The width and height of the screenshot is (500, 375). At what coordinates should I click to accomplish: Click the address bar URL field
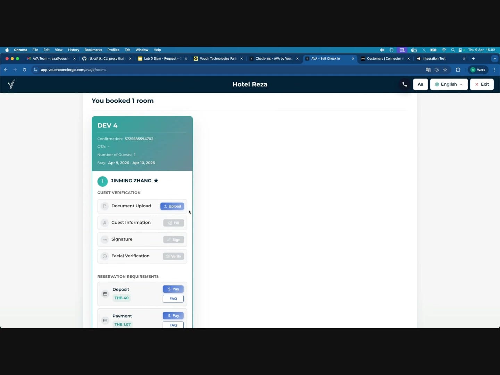coord(139,70)
